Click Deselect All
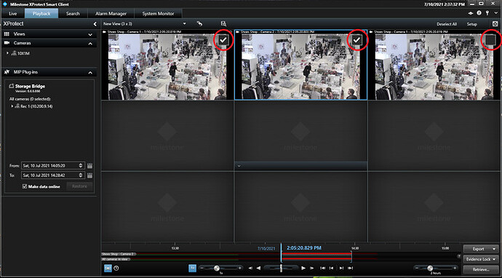 (x=446, y=24)
